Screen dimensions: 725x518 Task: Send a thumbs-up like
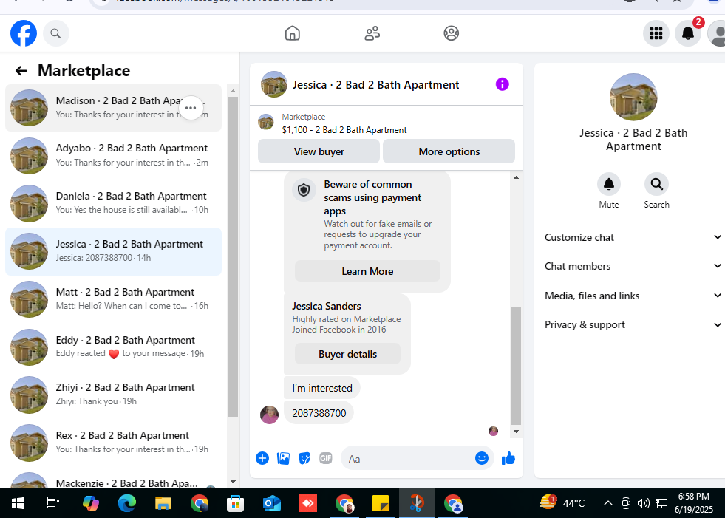pos(508,458)
